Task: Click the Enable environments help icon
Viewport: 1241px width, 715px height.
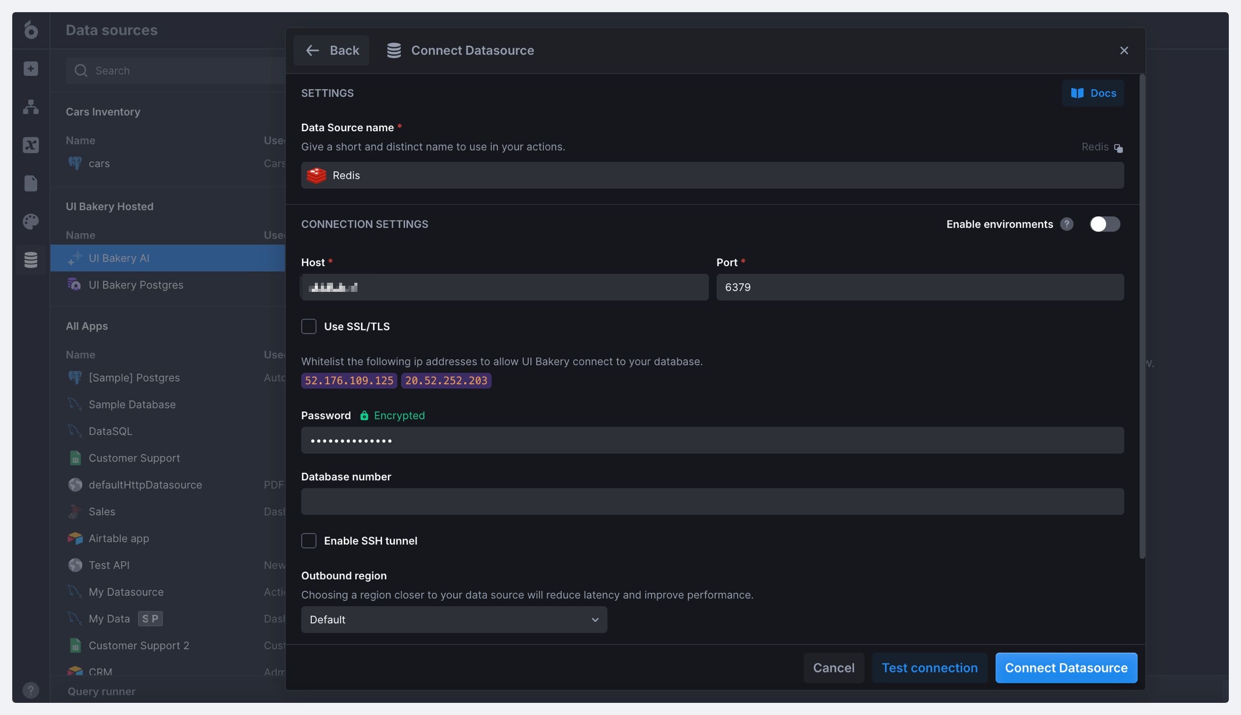Action: tap(1067, 224)
